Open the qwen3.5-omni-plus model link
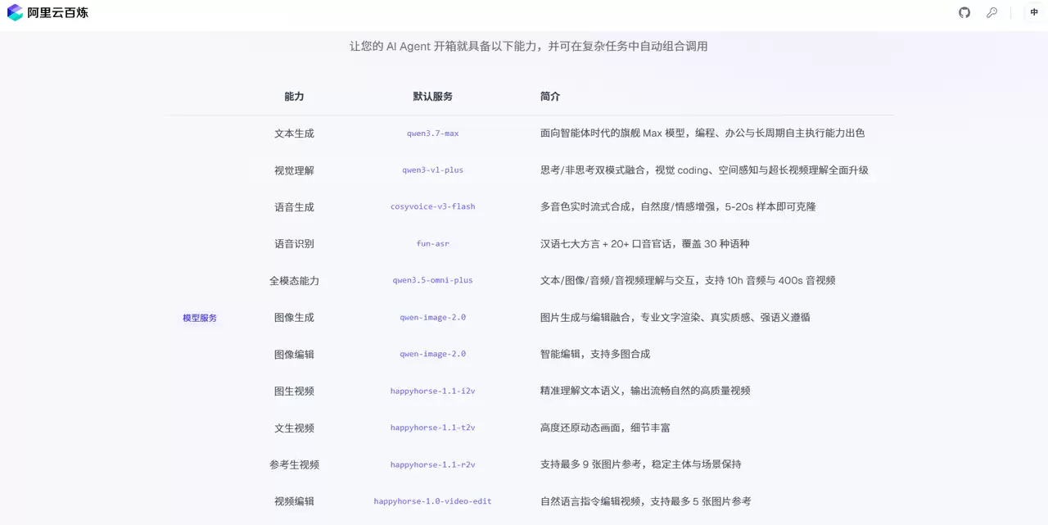This screenshot has height=525, width=1048. pyautogui.click(x=432, y=280)
